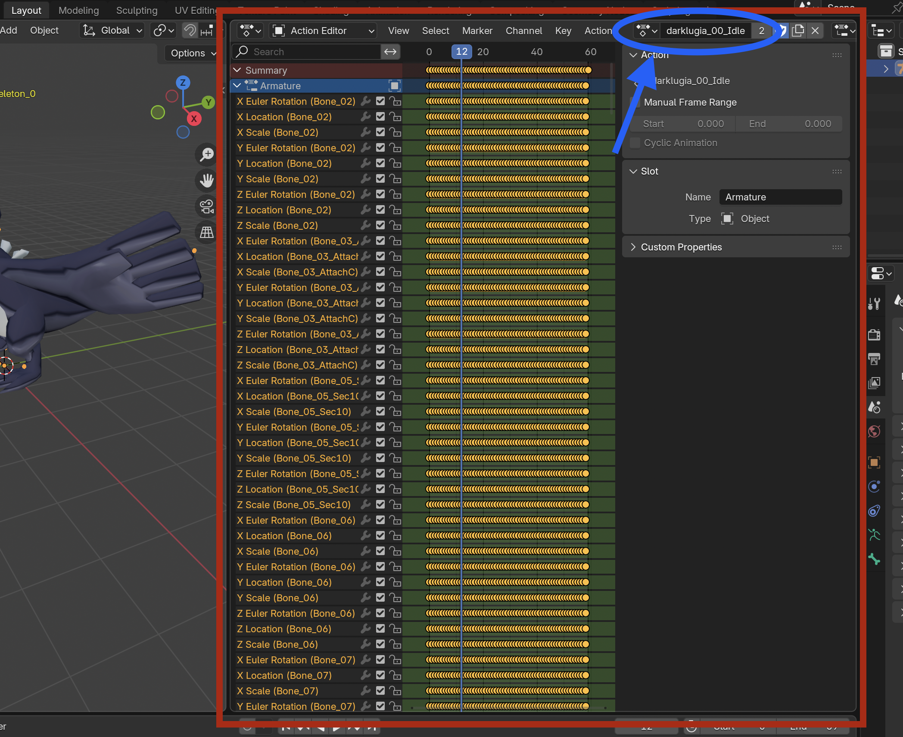Switch to the Modeling workspace tab
This screenshot has height=737, width=903.
point(79,10)
